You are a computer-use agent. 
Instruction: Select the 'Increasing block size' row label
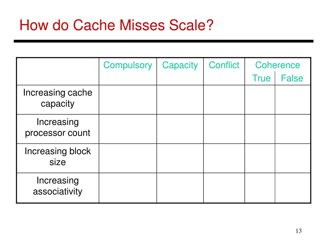coord(58,157)
